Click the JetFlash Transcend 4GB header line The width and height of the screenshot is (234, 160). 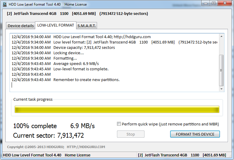tap(78, 14)
